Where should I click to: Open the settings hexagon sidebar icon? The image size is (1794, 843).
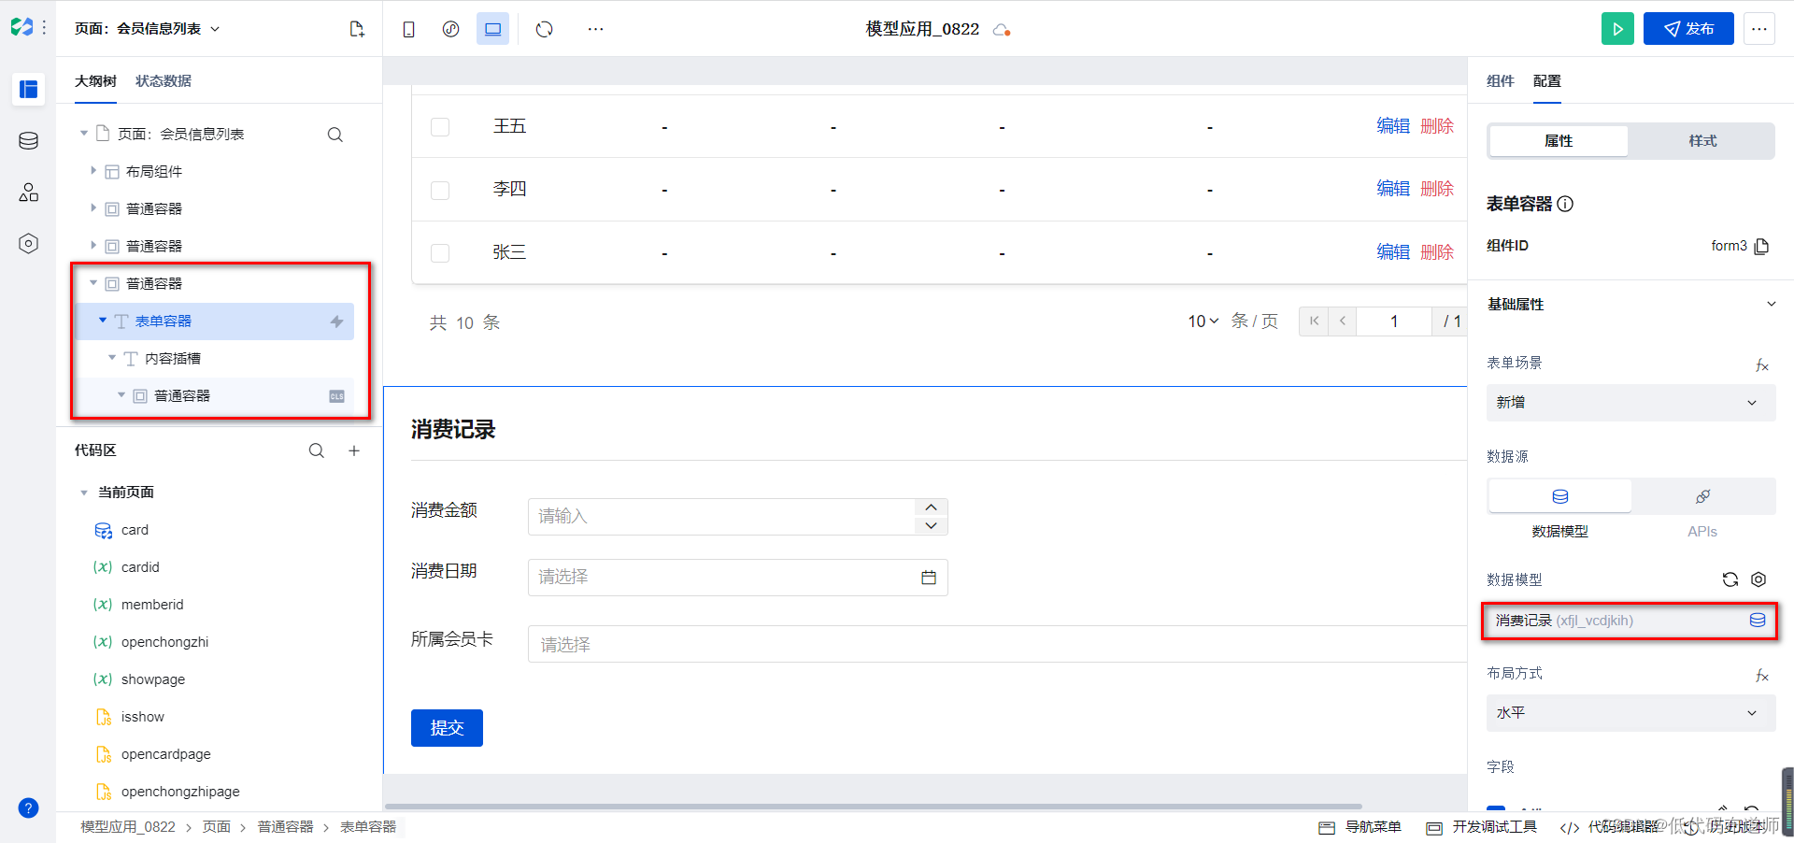[28, 244]
